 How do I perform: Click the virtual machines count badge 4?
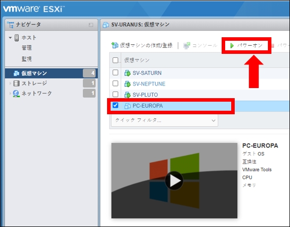[x=89, y=73]
